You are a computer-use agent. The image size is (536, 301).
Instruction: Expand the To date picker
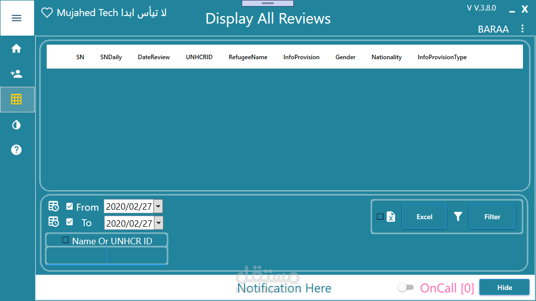coord(158,222)
